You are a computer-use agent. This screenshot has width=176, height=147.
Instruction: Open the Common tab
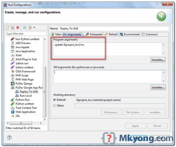click(149, 34)
